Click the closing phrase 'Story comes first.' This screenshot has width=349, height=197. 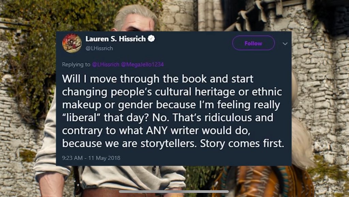pos(242,143)
